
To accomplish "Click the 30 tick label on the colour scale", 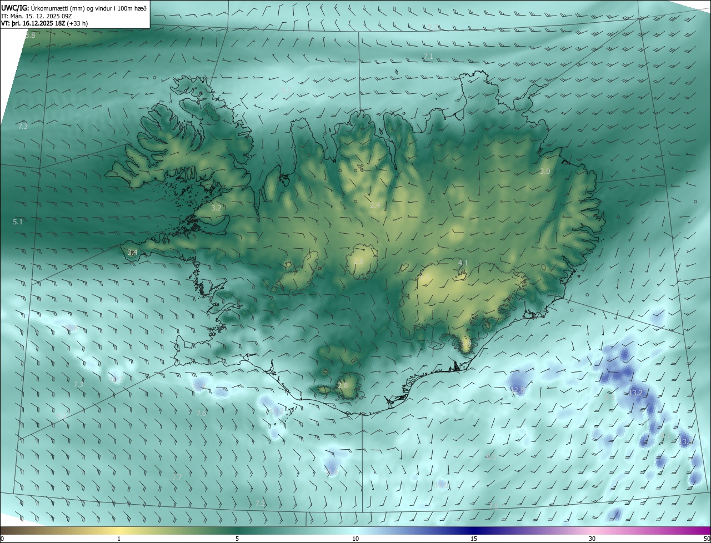I will point(592,539).
